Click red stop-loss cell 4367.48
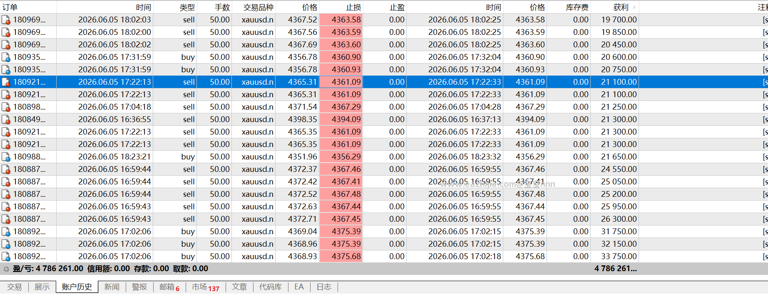 click(x=341, y=194)
